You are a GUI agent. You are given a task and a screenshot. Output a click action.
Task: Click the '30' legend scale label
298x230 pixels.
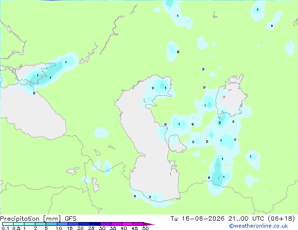pyautogui.click(x=102, y=228)
